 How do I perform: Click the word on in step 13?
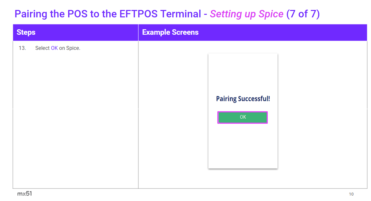62,48
